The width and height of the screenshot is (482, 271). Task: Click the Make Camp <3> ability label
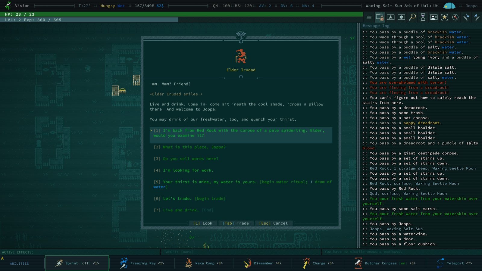(209, 263)
